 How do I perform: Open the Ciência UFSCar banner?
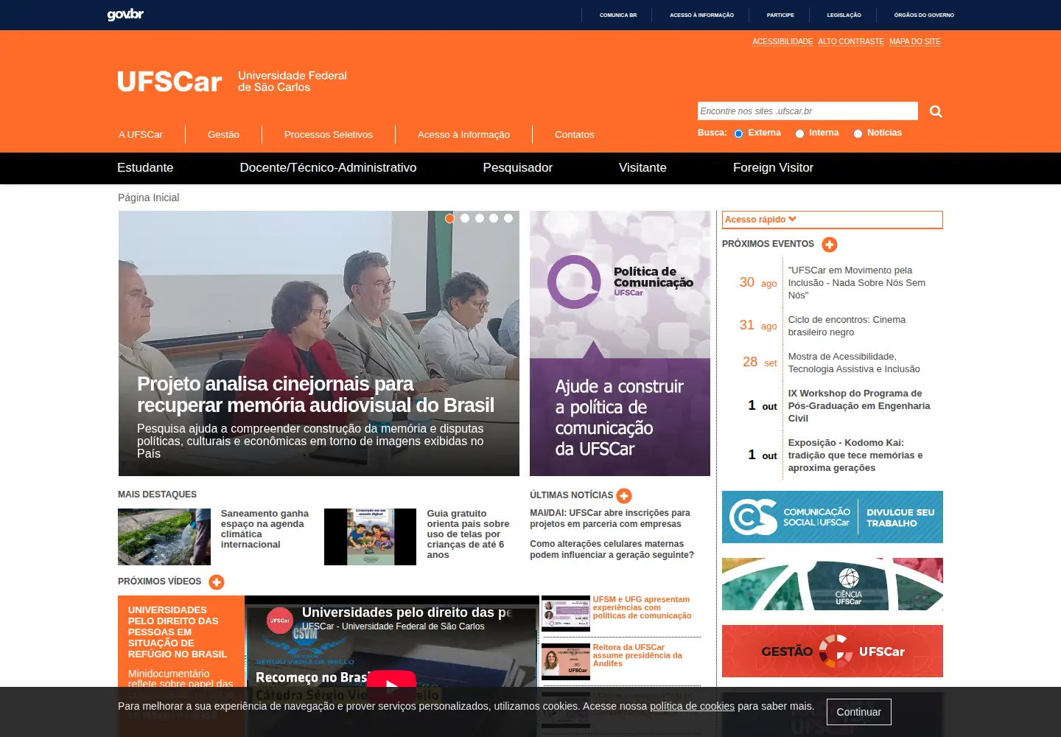(833, 584)
